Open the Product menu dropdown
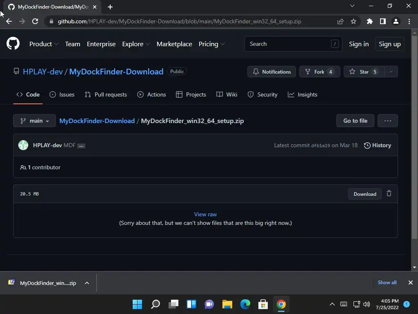Viewport: 418px width, 314px height. click(x=44, y=44)
